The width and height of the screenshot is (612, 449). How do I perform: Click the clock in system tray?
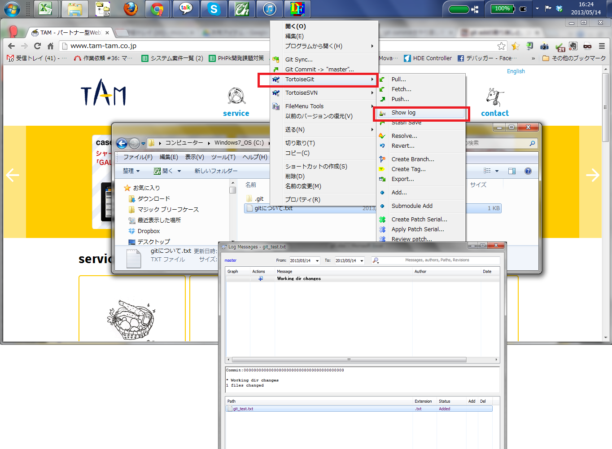(x=586, y=9)
